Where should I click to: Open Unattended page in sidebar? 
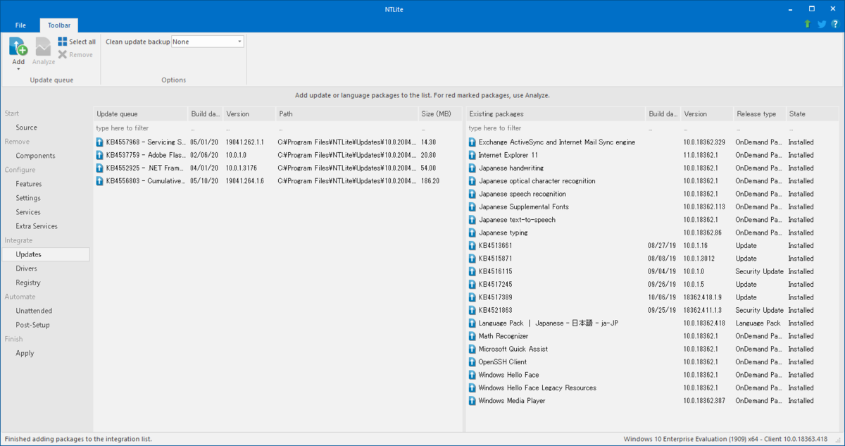[34, 311]
